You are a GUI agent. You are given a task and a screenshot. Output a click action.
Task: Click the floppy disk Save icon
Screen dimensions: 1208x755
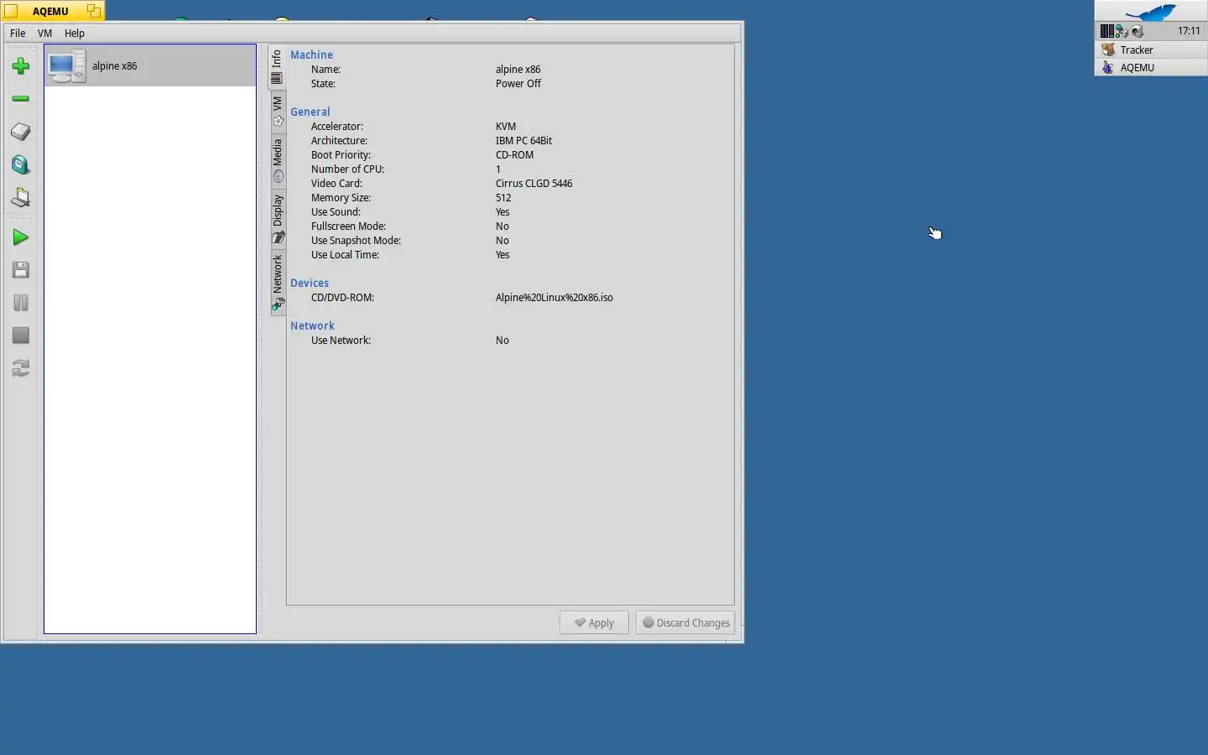click(x=20, y=270)
